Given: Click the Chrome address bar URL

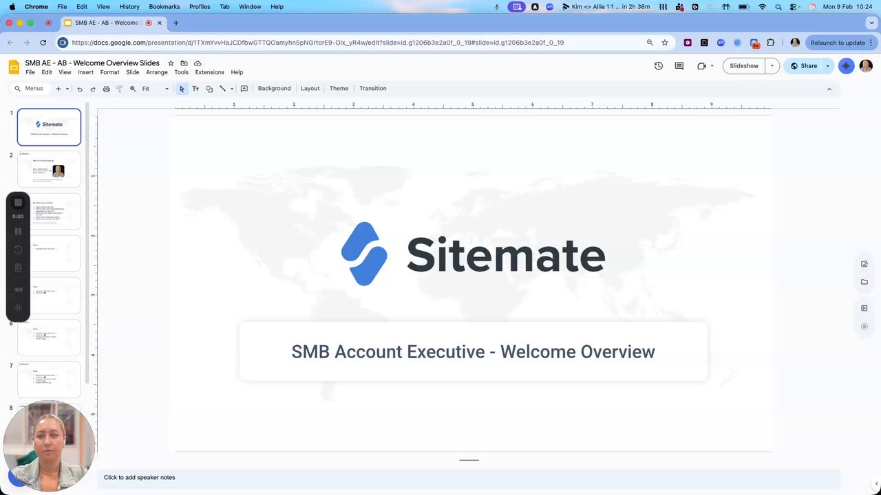Looking at the screenshot, I should tap(317, 43).
